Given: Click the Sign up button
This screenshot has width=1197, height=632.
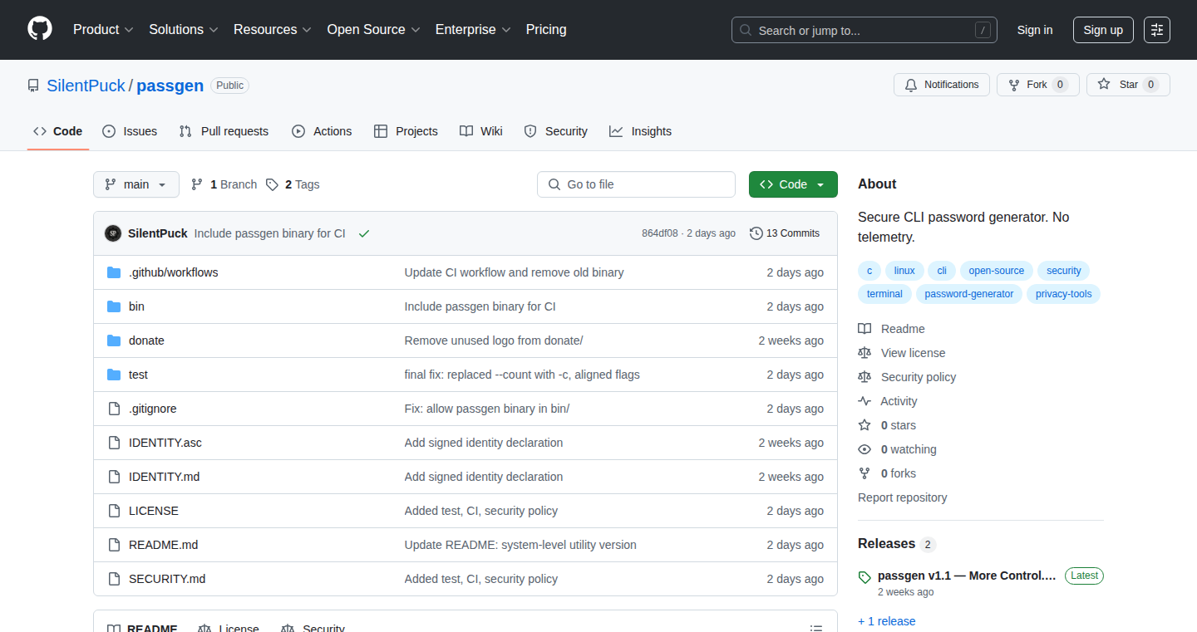Looking at the screenshot, I should point(1103,30).
